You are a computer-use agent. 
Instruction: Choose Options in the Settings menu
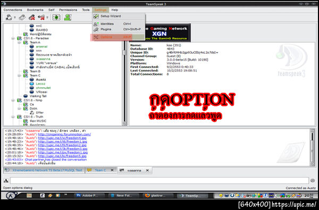pos(119,37)
